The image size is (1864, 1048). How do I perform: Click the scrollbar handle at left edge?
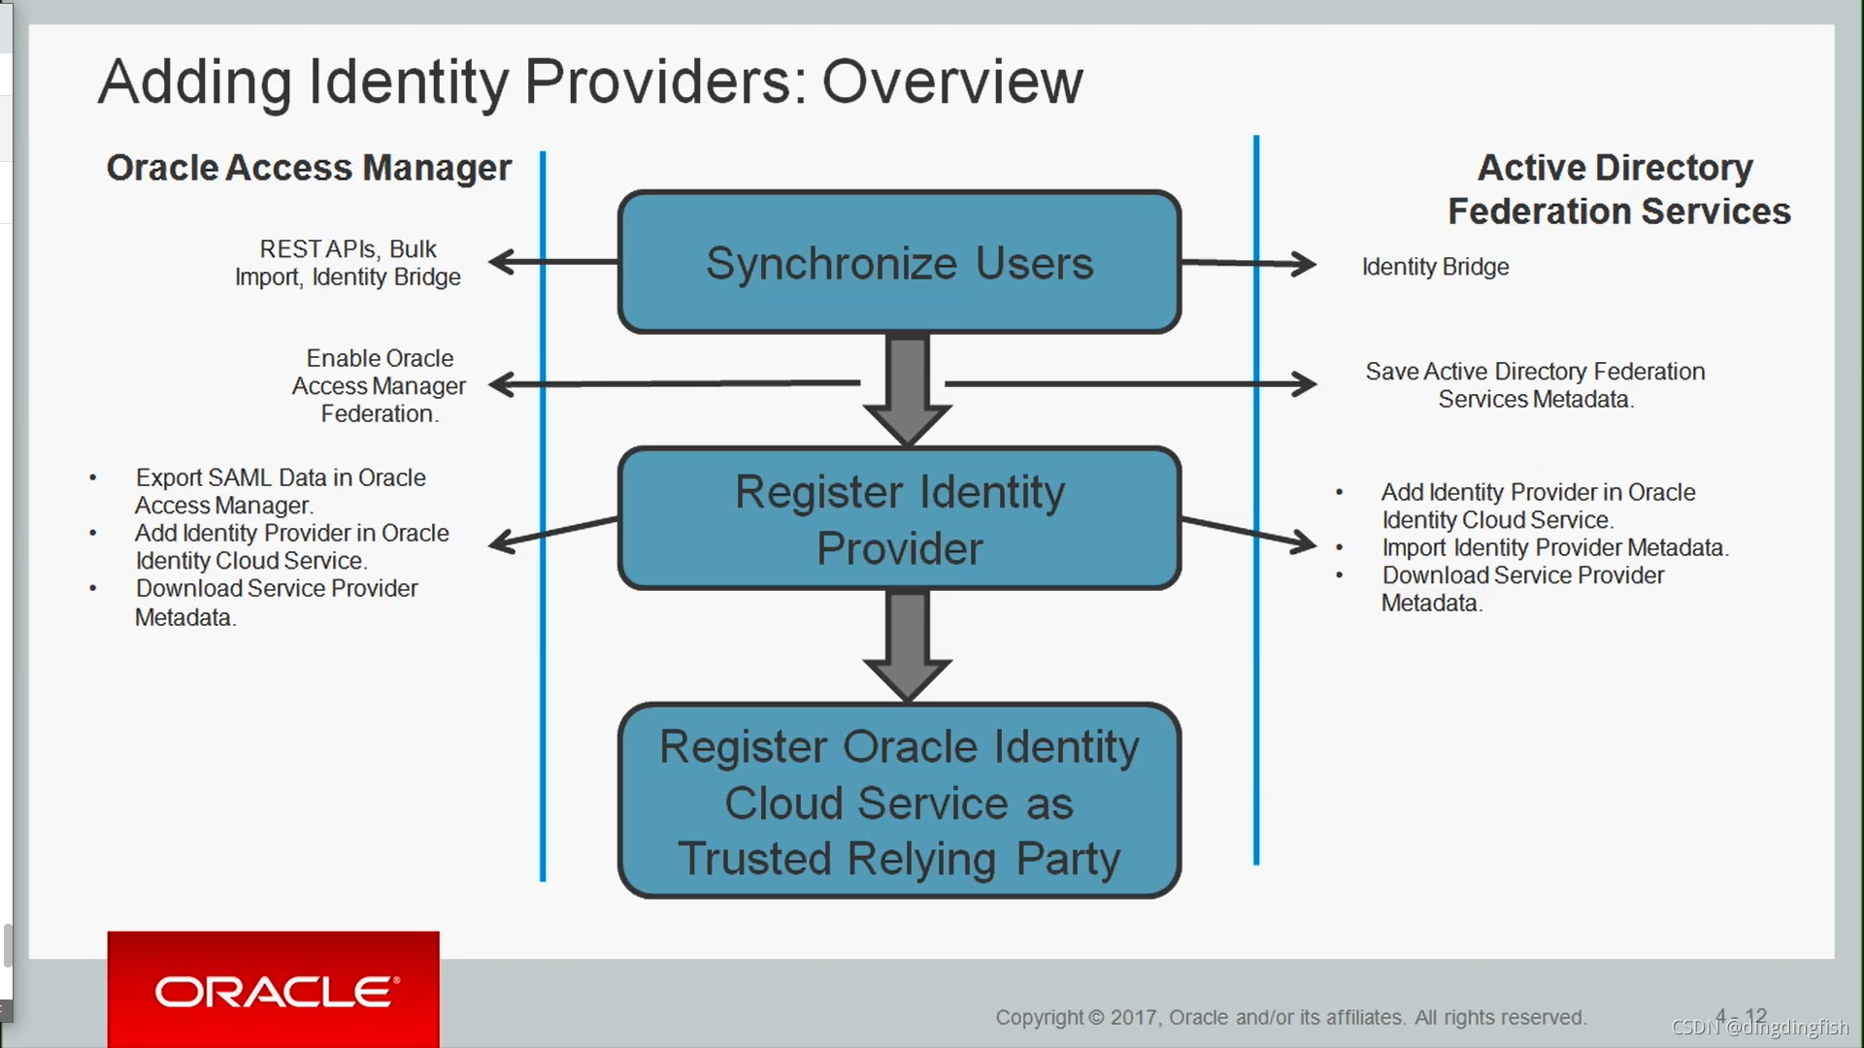tap(7, 945)
